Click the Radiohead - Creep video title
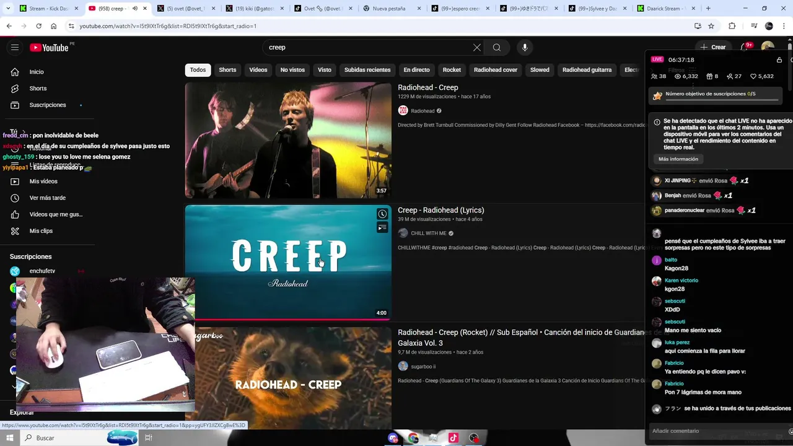Screen dimensions: 793x446 point(428,87)
